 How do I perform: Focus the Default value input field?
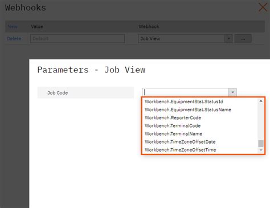pos(77,39)
